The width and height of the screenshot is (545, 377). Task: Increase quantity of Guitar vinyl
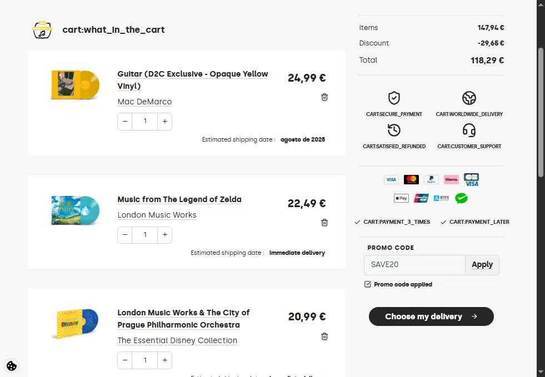pyautogui.click(x=165, y=121)
